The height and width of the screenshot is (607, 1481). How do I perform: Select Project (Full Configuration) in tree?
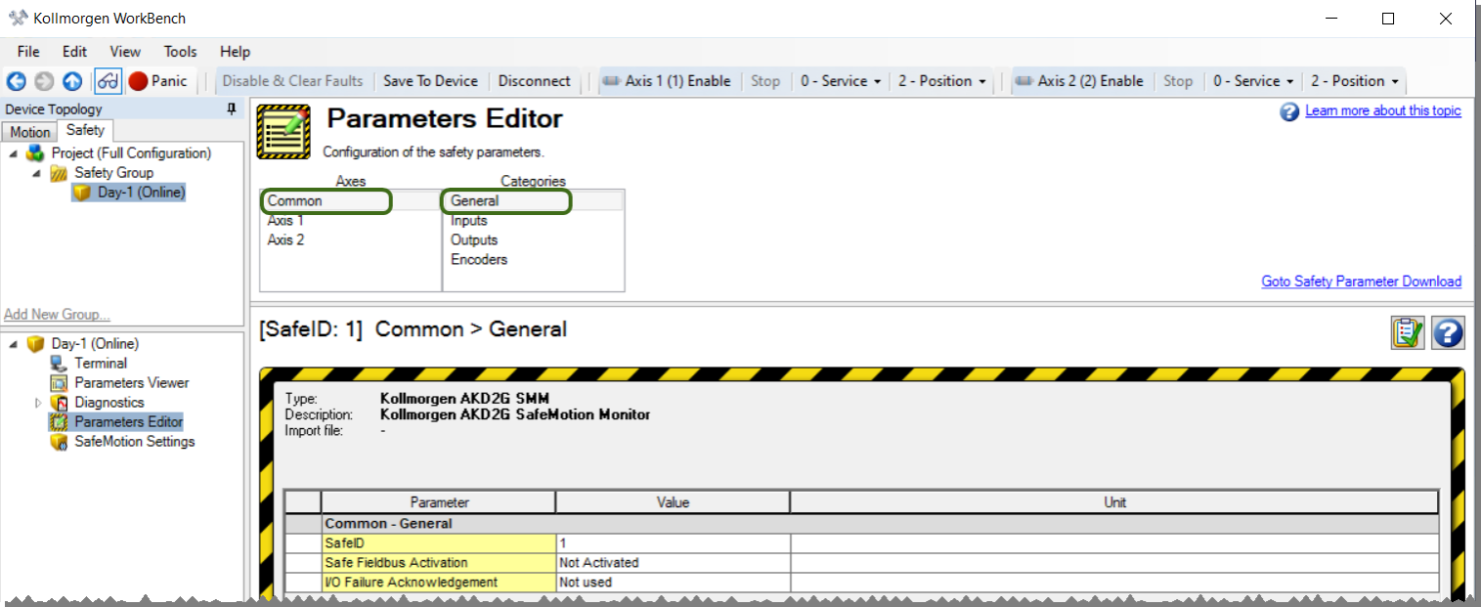point(131,153)
